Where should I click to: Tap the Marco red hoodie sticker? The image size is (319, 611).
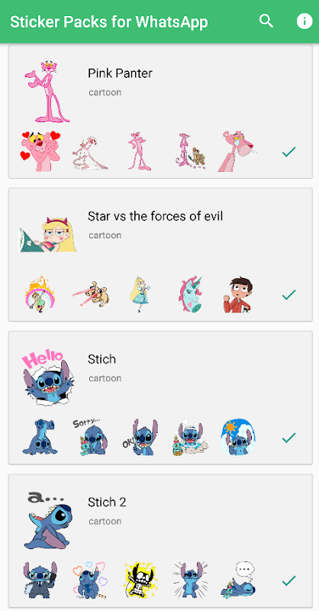click(238, 296)
